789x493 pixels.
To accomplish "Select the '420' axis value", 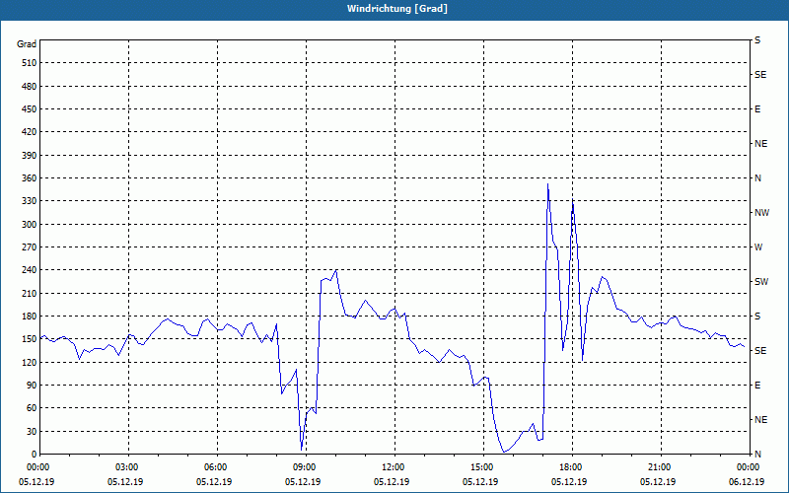I will (x=29, y=132).
